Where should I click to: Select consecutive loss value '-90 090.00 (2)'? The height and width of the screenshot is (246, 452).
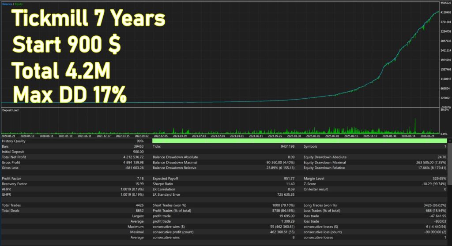click(x=435, y=232)
